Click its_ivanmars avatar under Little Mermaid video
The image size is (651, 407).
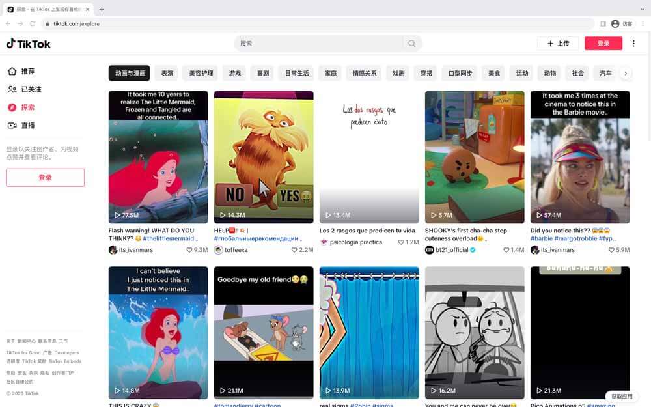click(113, 250)
